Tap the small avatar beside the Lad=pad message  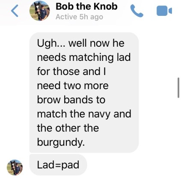tap(15, 168)
